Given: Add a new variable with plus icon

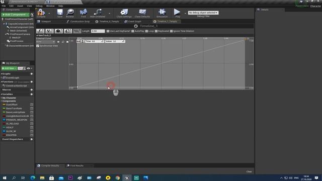Looking at the screenshot, I should 32,94.
